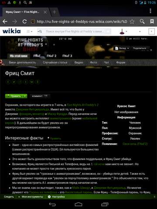The width and height of the screenshot is (157, 209).
Task: Bookmark page with star icon
Action: pyautogui.click(x=132, y=22)
